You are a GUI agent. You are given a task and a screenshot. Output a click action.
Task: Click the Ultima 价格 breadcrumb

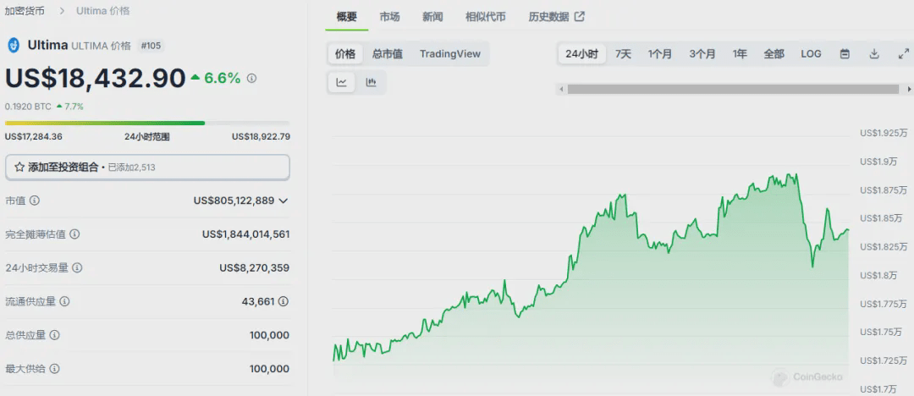click(102, 10)
